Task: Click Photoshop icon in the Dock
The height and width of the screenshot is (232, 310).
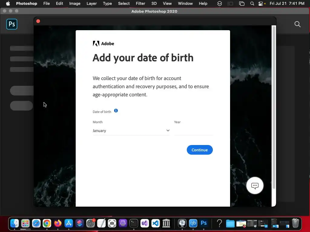Action: 204,223
